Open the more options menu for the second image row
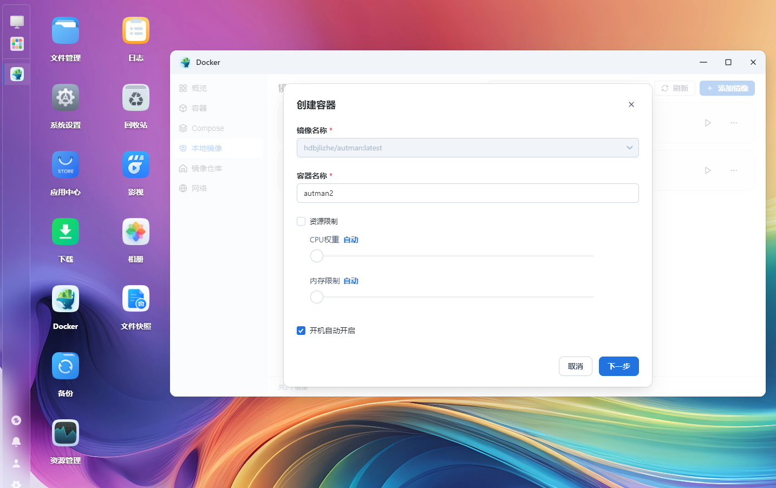Viewport: 776px width, 488px height. (733, 170)
